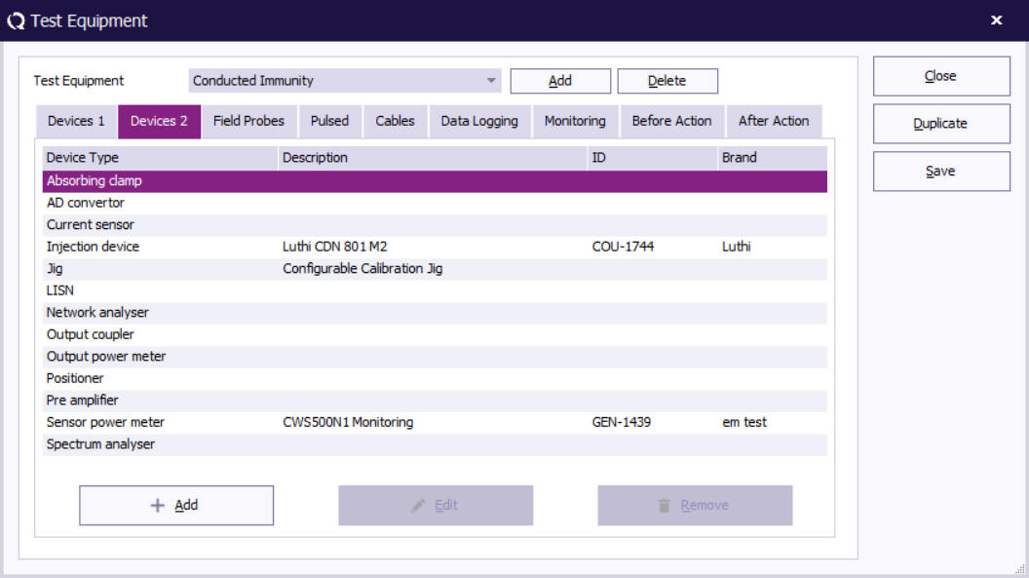
Task: Select the Network analyser row
Action: click(x=435, y=313)
